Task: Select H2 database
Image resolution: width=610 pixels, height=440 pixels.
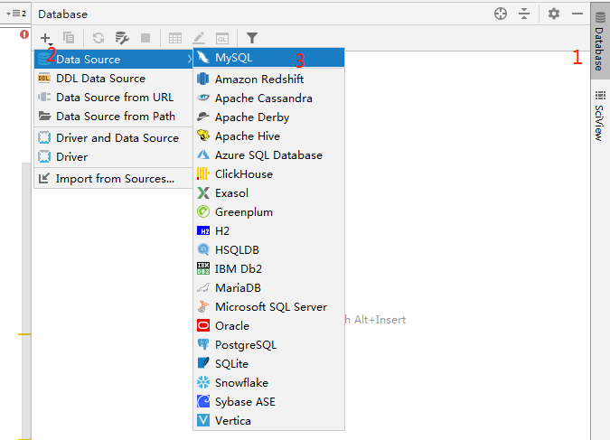Action: 268,230
